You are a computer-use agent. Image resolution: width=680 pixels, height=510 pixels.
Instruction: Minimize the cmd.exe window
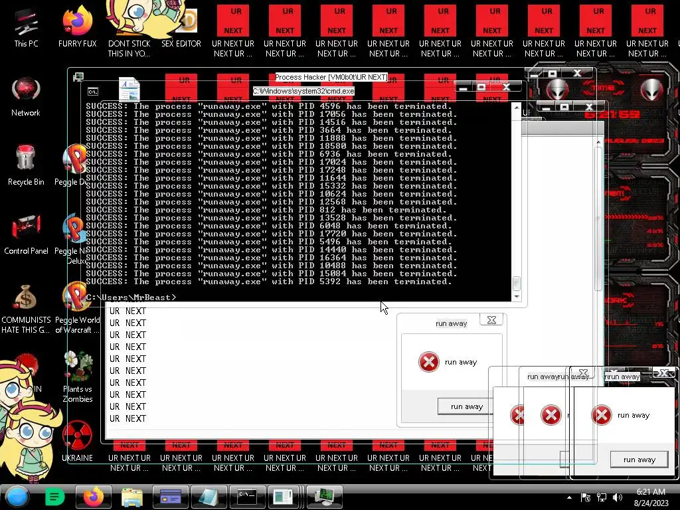point(463,87)
